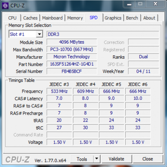Click the PC3-10700 (667 MHz) bandwidth value
This screenshot has width=167, height=167.
point(72,50)
